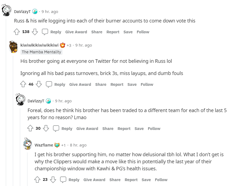Screen dimensions: 237x186
Task: Visit the Wazflame user profile link
Action: (44, 145)
